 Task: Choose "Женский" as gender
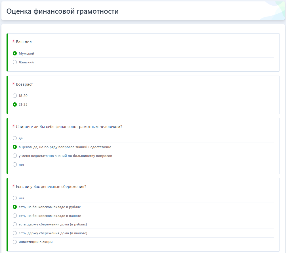15,62
